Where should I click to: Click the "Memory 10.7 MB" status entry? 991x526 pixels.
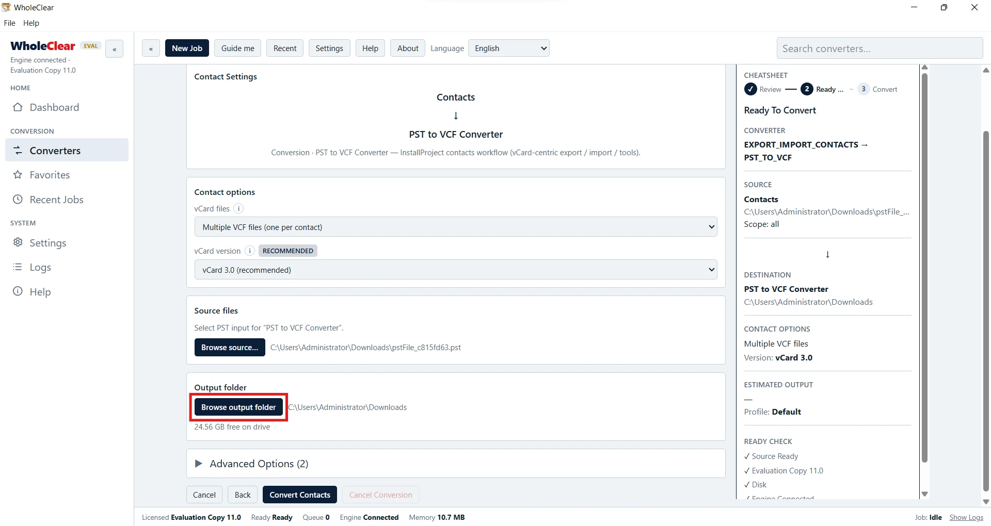click(437, 517)
